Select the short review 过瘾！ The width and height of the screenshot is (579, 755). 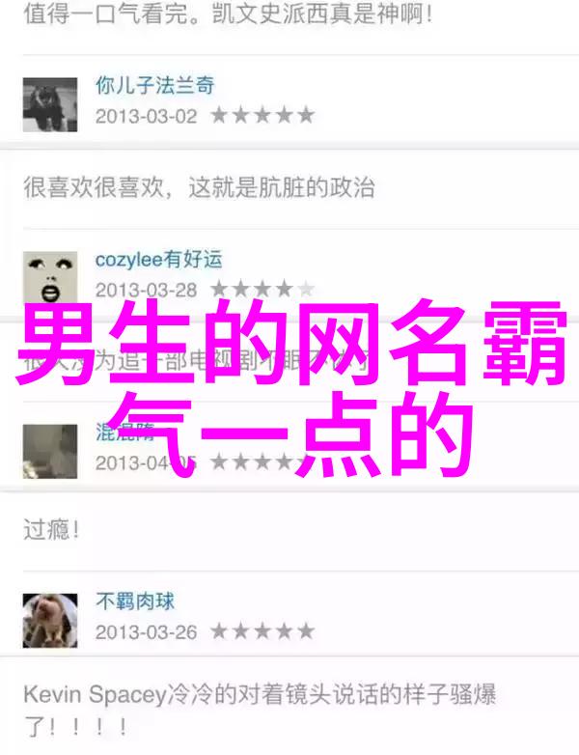point(51,530)
